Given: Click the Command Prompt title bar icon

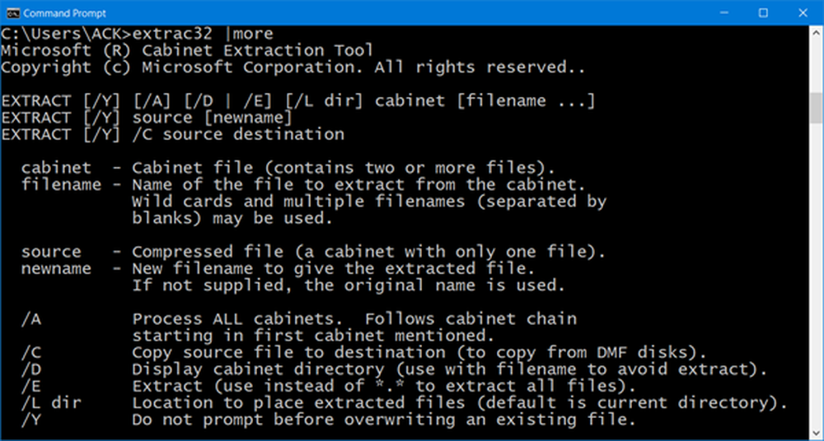Looking at the screenshot, I should [13, 13].
